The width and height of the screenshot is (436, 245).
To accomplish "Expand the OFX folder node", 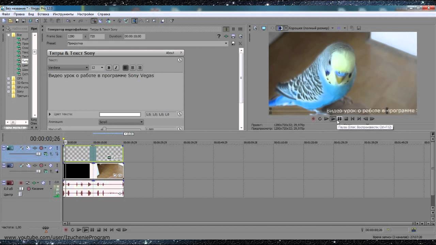I will coord(9,78).
